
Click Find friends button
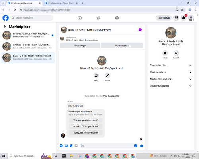point(164,18)
